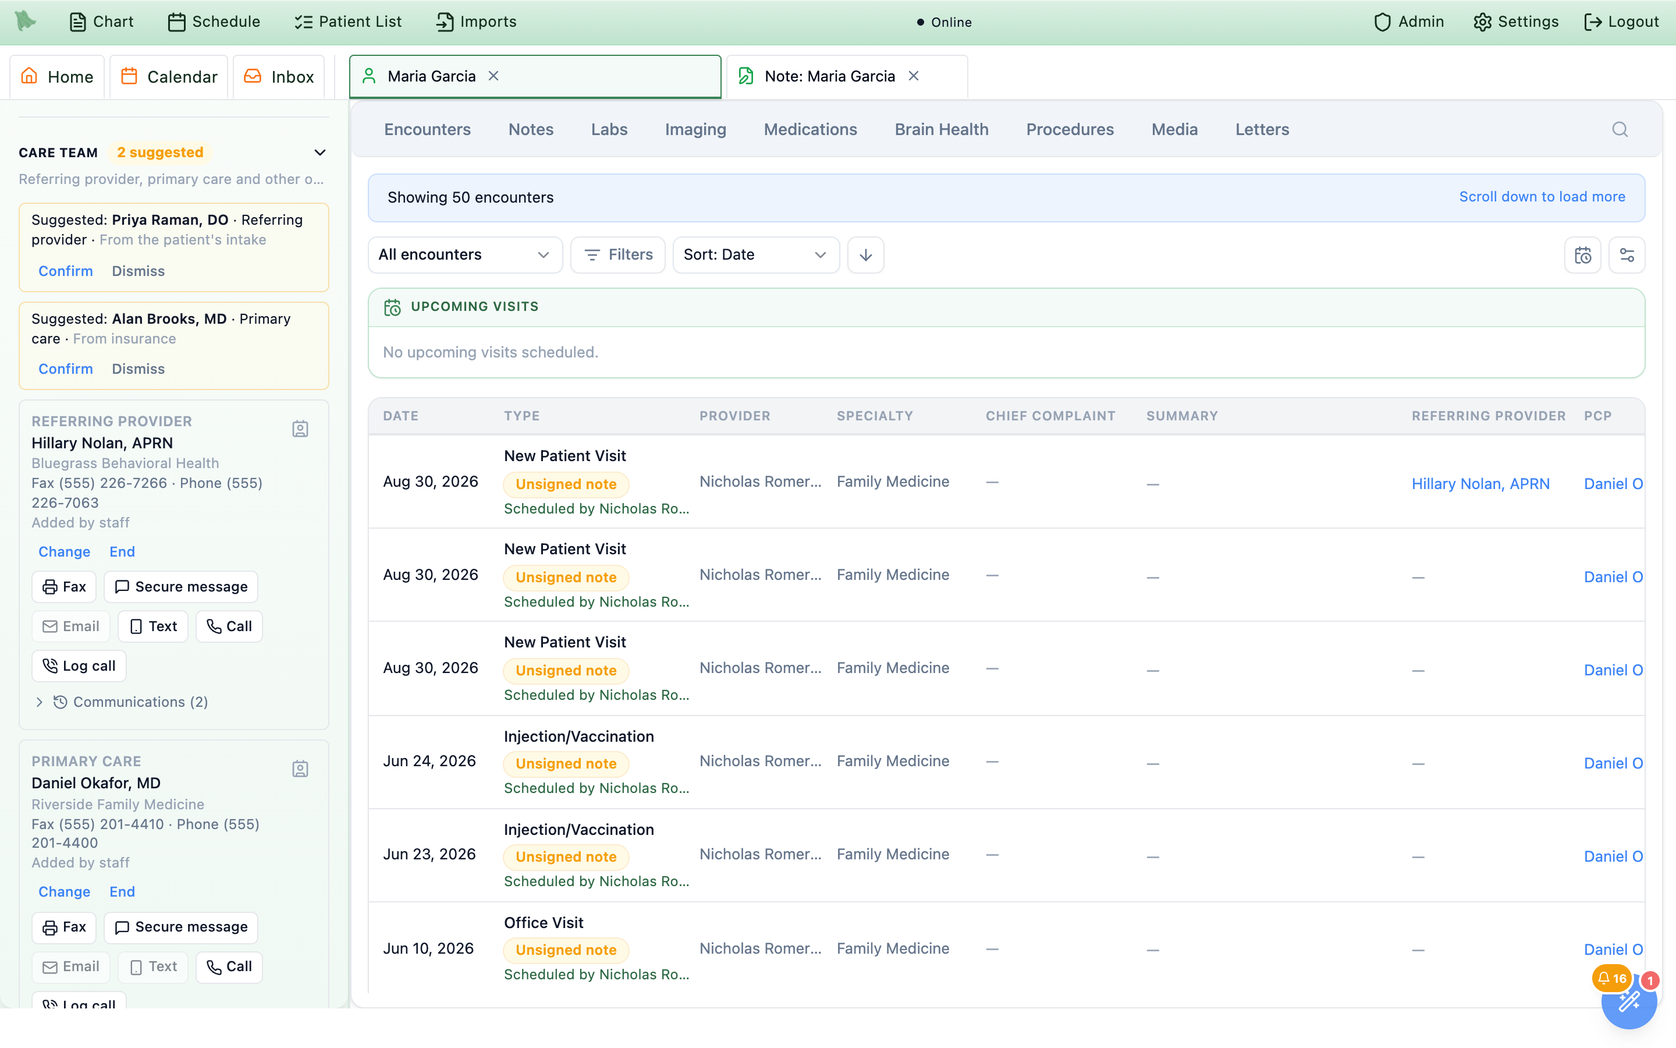Open the Jun 10, 2026 Office Visit row
1676x1048 pixels.
1006,948
